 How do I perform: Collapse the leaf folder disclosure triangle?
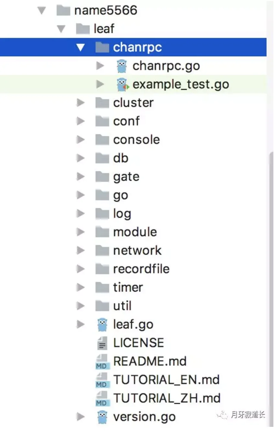[x=61, y=29]
